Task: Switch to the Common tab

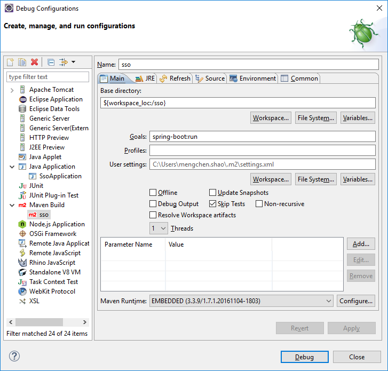Action: [x=299, y=78]
